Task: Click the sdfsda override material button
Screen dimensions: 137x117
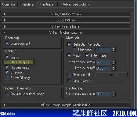Action: [x=112, y=75]
